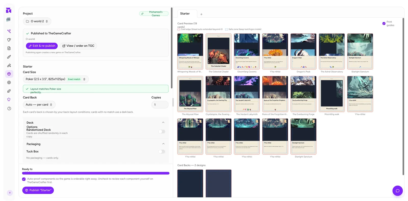Click the Publish "Starter" button
408x201 pixels.
coord(38,190)
